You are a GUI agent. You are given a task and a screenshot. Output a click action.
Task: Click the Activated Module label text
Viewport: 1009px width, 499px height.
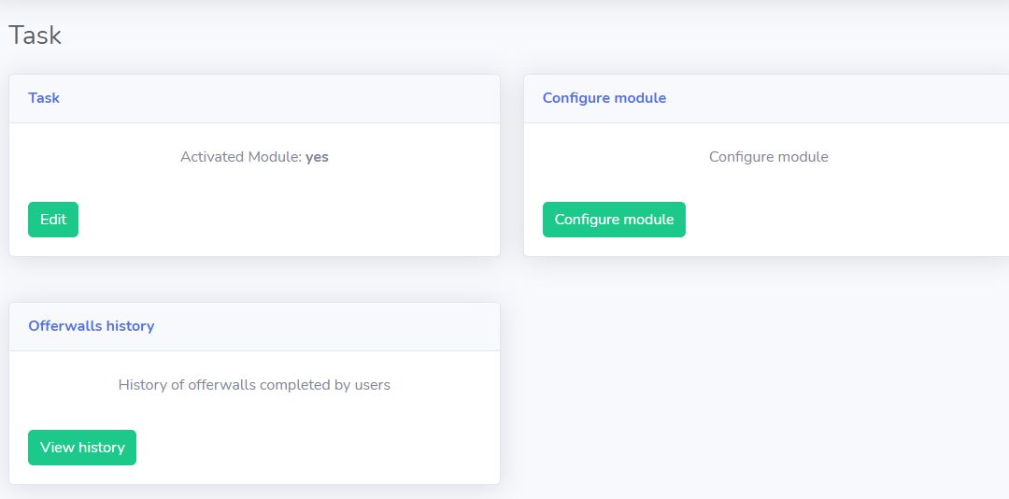(241, 157)
